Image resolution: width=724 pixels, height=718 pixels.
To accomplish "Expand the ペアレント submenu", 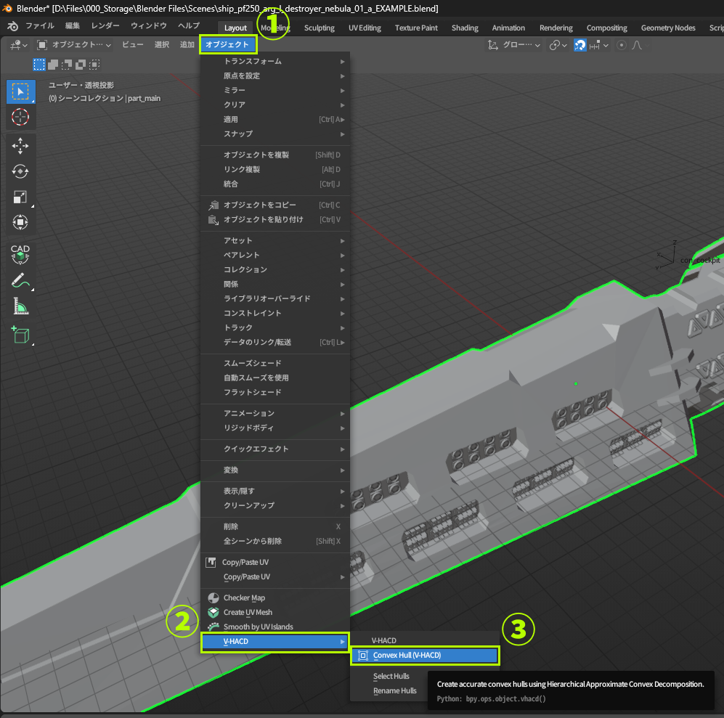I will tap(274, 256).
